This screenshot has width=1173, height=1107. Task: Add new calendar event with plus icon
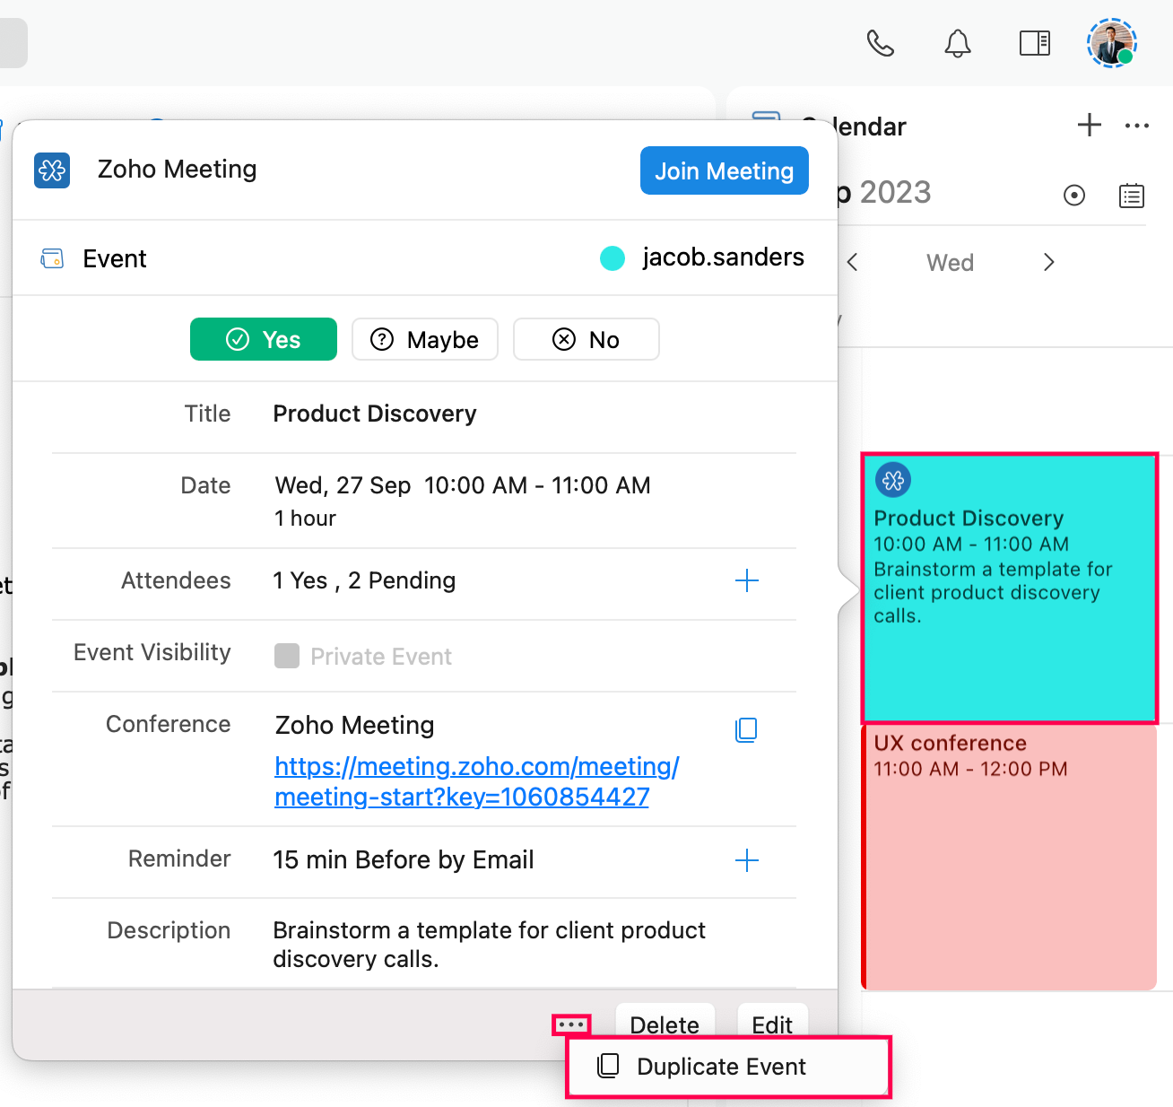(x=1089, y=125)
